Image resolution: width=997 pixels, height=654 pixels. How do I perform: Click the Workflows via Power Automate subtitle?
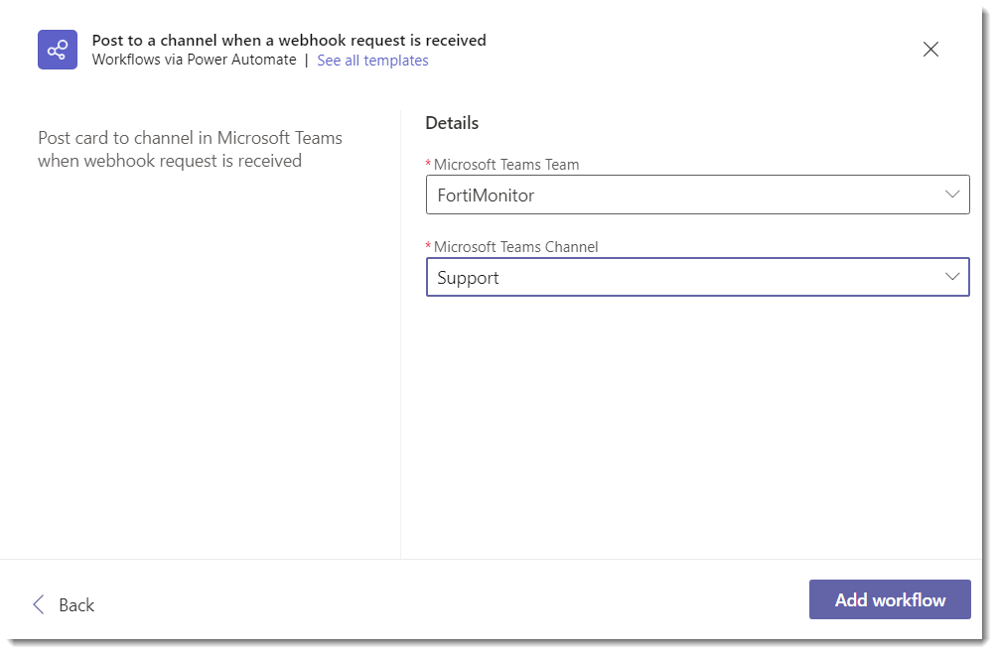(x=194, y=60)
